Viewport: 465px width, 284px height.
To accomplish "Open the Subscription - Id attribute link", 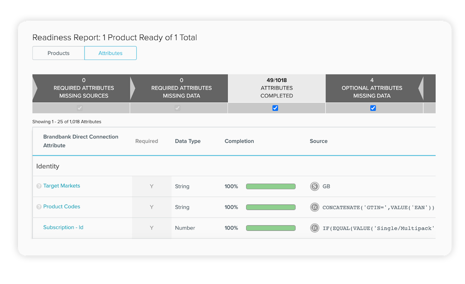I will pos(63,227).
